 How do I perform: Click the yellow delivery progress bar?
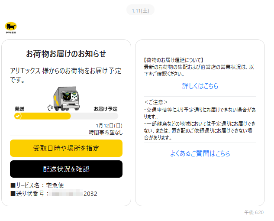(x=66, y=116)
